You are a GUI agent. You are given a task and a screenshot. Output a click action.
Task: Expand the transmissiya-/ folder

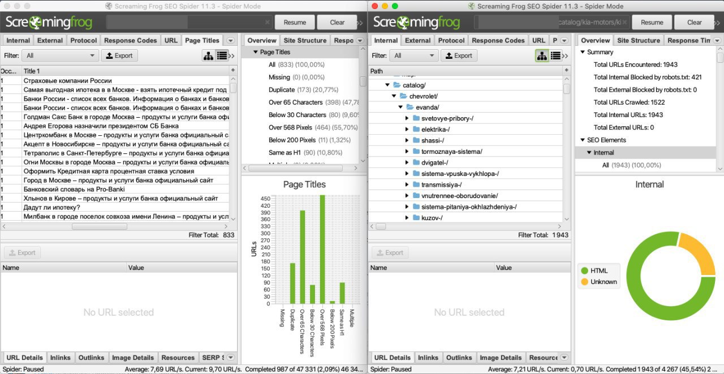407,185
